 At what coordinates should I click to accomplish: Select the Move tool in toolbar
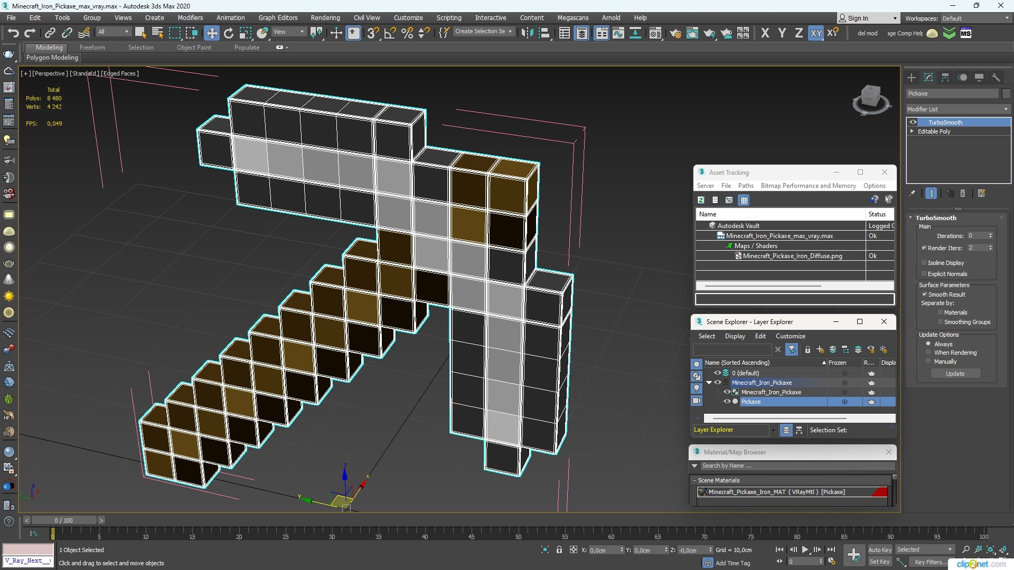pos(211,33)
